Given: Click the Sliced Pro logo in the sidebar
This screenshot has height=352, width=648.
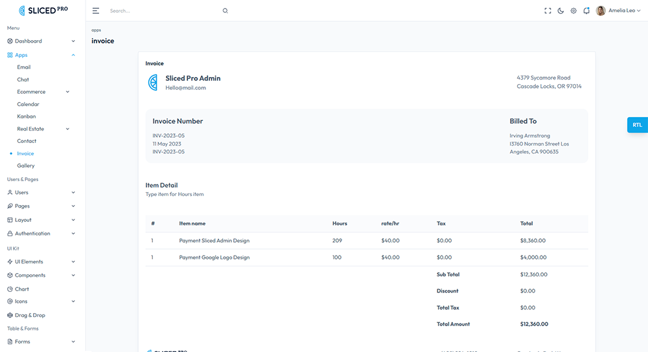Looking at the screenshot, I should pyautogui.click(x=43, y=10).
